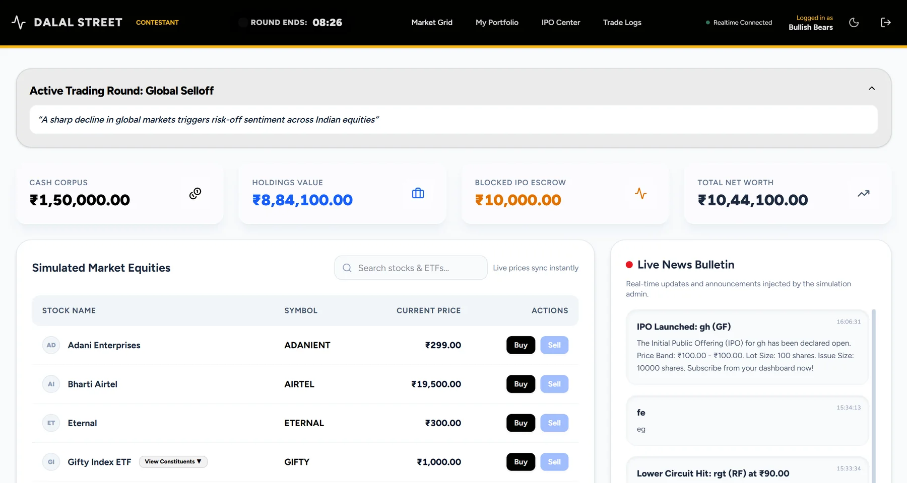Screen dimensions: 907x483
Task: Sell Eternal stock
Action: (554, 423)
